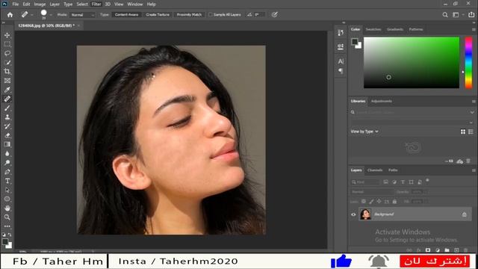Select the Dodge tool

point(7,163)
